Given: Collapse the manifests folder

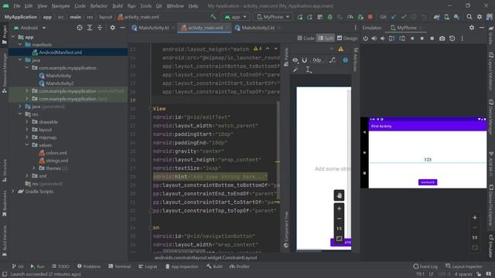Looking at the screenshot, I should (x=20, y=45).
